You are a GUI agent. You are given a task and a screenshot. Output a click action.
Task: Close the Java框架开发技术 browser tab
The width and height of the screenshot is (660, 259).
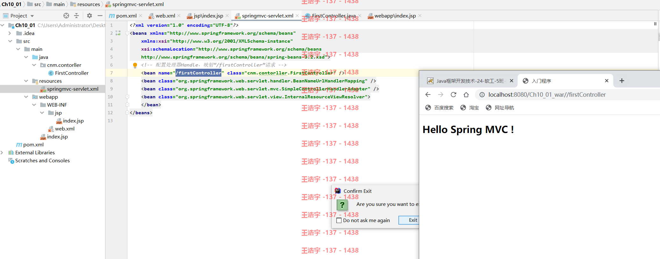[512, 81]
